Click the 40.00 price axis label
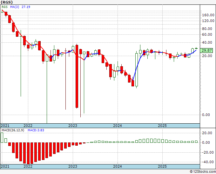This screenshot has height=174, width=216. (x=207, y=42)
